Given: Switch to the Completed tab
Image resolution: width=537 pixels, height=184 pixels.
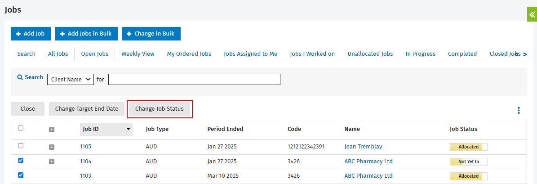Looking at the screenshot, I should [462, 54].
